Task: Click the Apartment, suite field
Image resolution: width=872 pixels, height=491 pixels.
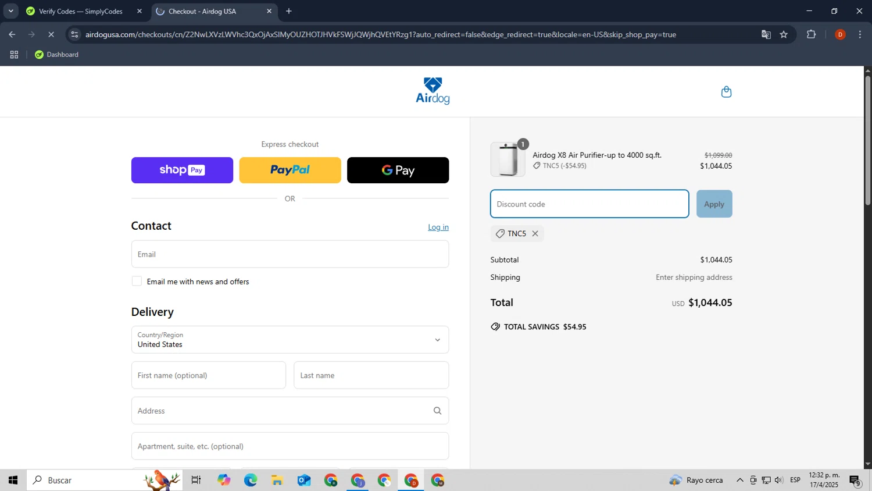Action: pyautogui.click(x=290, y=446)
